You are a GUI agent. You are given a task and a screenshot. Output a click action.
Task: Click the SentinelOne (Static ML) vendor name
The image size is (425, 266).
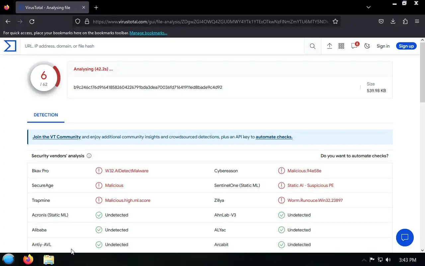237,186
